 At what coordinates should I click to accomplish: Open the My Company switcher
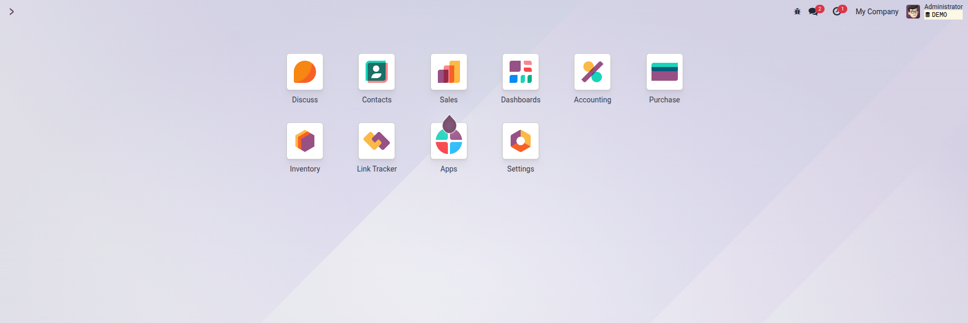pos(877,12)
